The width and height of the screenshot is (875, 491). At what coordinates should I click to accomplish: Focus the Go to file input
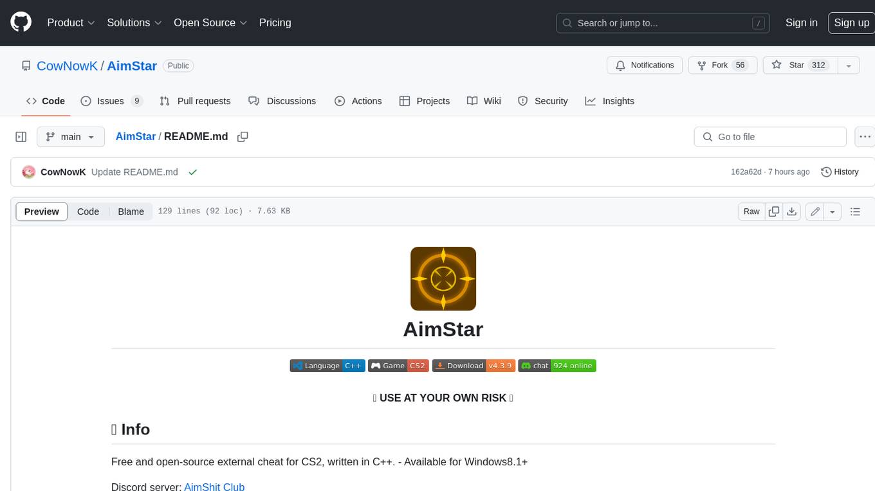(x=770, y=137)
